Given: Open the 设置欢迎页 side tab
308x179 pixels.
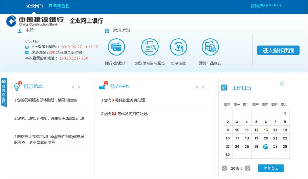Looking at the screenshot, I should [4, 92].
